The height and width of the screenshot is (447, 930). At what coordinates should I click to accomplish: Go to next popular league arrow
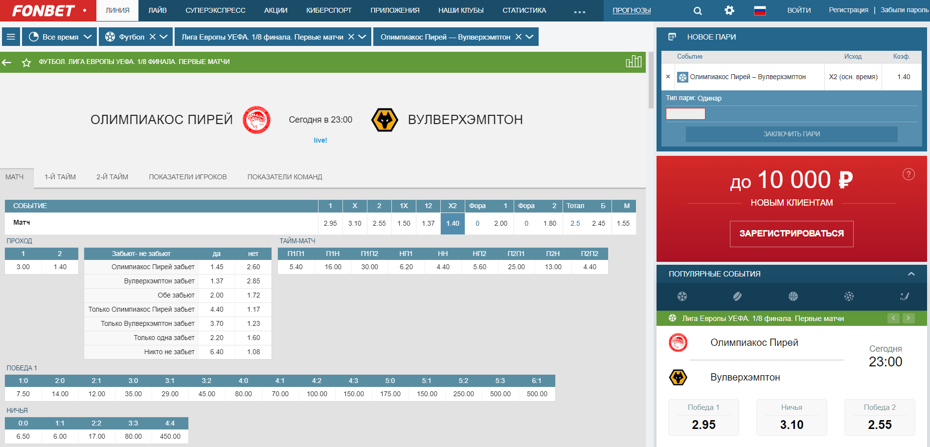click(908, 318)
